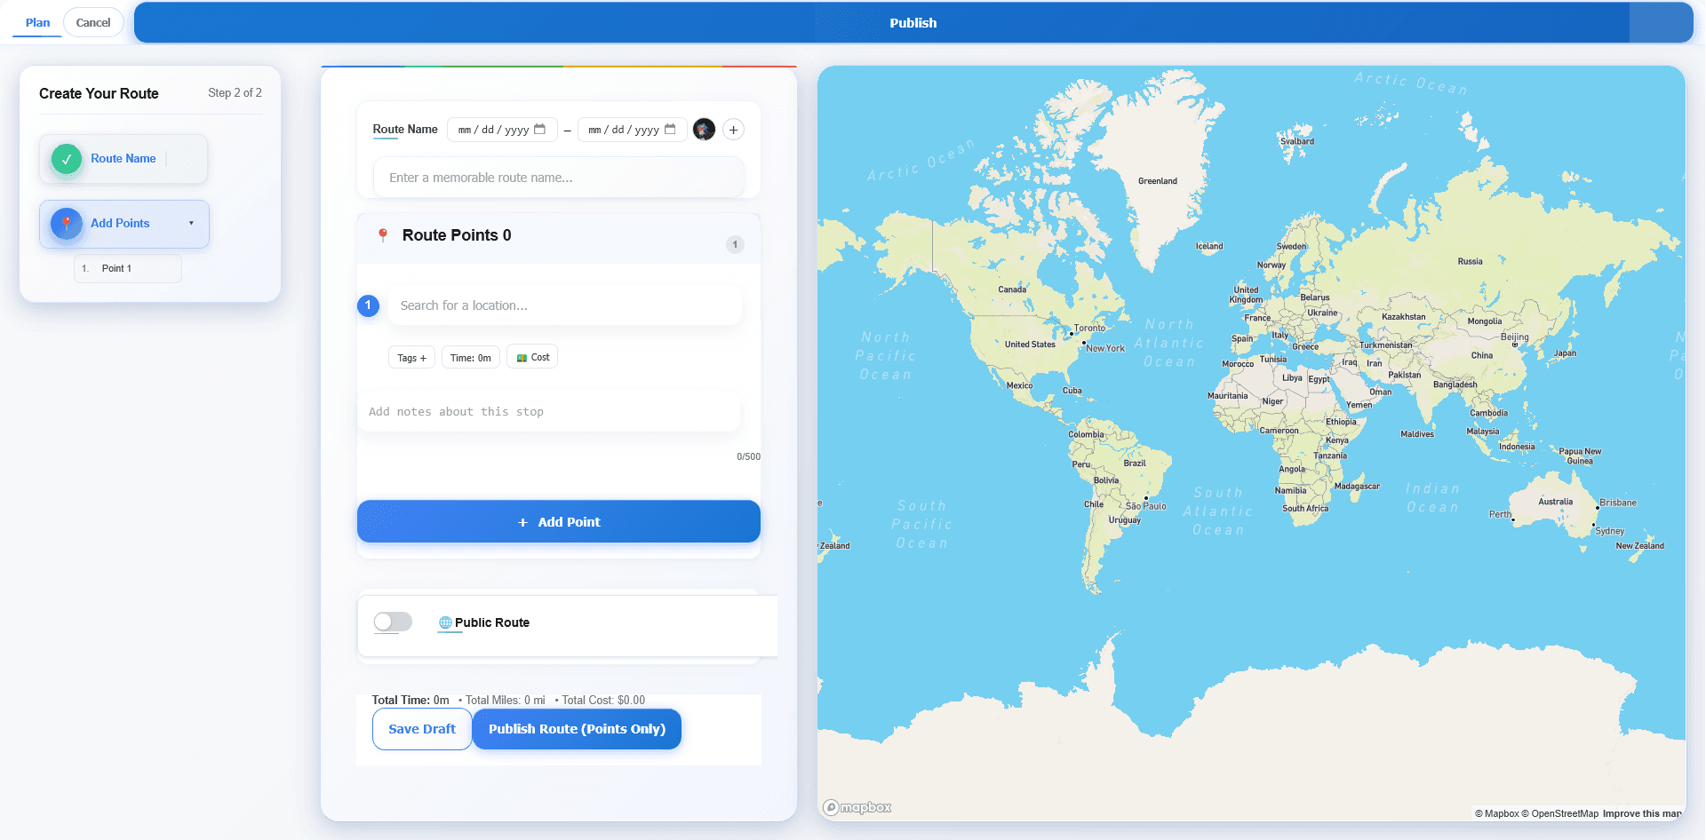Open the Tags + selector

[411, 356]
